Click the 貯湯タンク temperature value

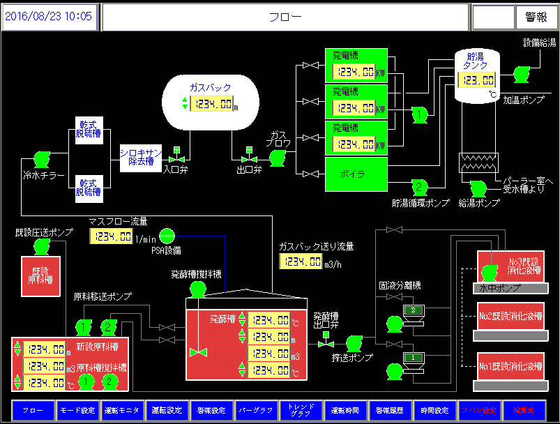click(x=477, y=80)
